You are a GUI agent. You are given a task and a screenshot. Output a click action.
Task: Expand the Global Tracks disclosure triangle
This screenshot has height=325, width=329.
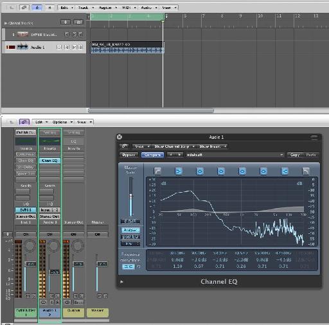click(6, 23)
